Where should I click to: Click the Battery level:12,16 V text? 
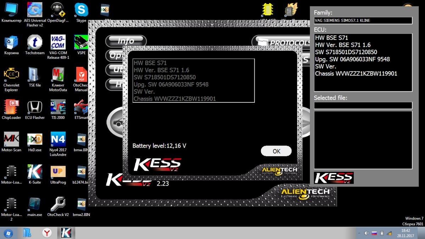pos(159,146)
